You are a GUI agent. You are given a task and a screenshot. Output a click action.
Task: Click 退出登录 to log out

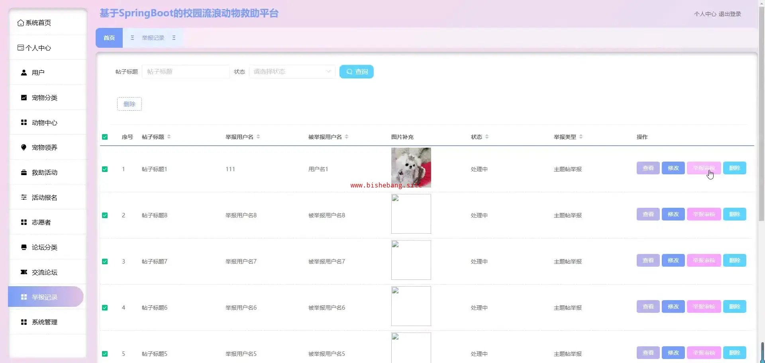coord(730,14)
